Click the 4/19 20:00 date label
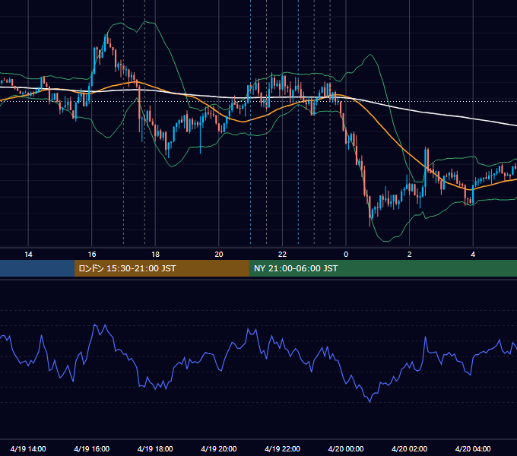 point(219,448)
